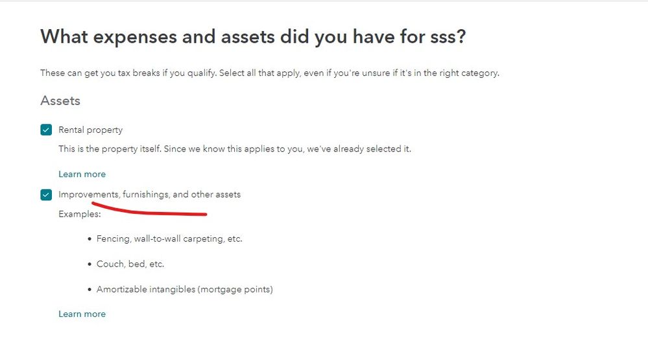Uncheck the Rental property checkbox
This screenshot has width=648, height=341.
[x=46, y=130]
